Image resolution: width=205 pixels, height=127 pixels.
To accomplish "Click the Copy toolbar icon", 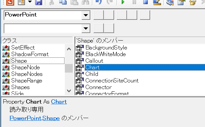I will [63, 2].
